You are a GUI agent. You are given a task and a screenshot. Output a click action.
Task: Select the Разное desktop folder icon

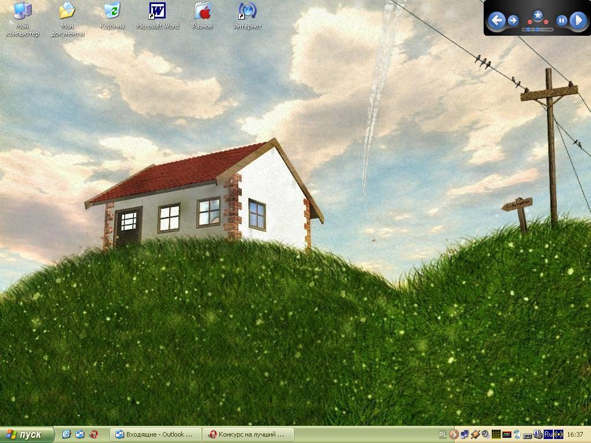[x=203, y=16]
